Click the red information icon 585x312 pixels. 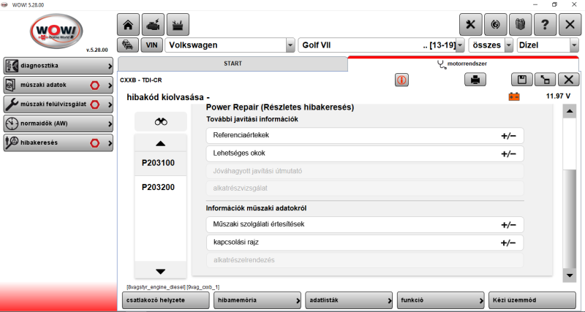click(401, 80)
